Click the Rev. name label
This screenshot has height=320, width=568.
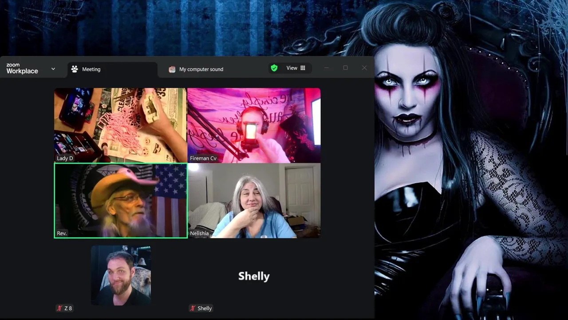pos(62,233)
